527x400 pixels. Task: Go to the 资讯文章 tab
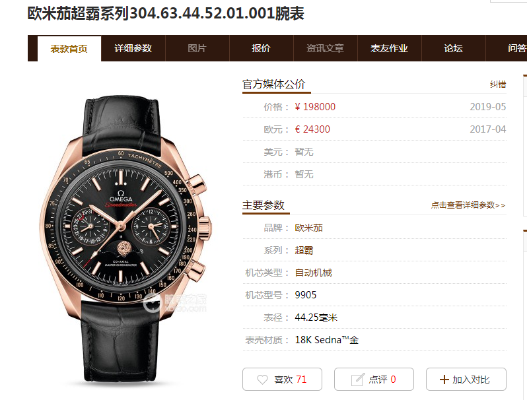pos(326,48)
